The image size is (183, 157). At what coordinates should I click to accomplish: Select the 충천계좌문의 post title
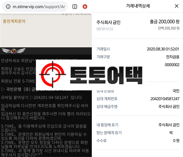(x=14, y=21)
